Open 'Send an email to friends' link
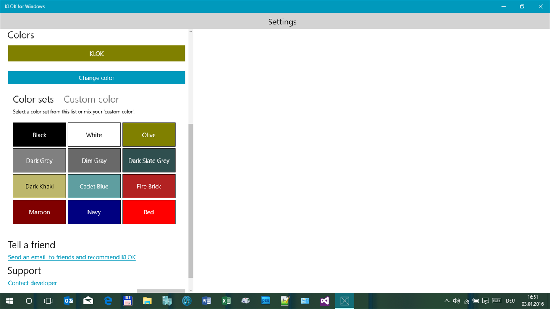550x309 pixels. [72, 257]
